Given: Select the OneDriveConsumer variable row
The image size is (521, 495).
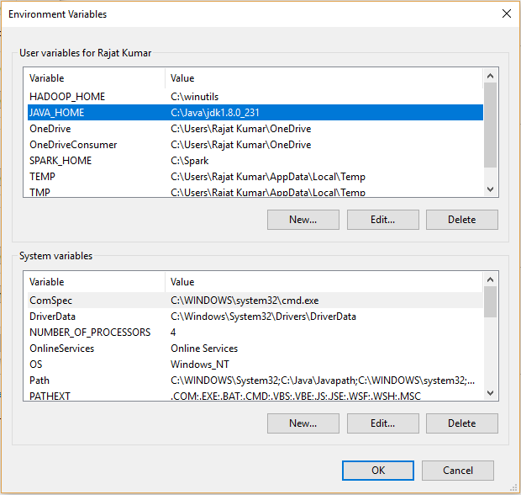Looking at the screenshot, I should click(73, 145).
